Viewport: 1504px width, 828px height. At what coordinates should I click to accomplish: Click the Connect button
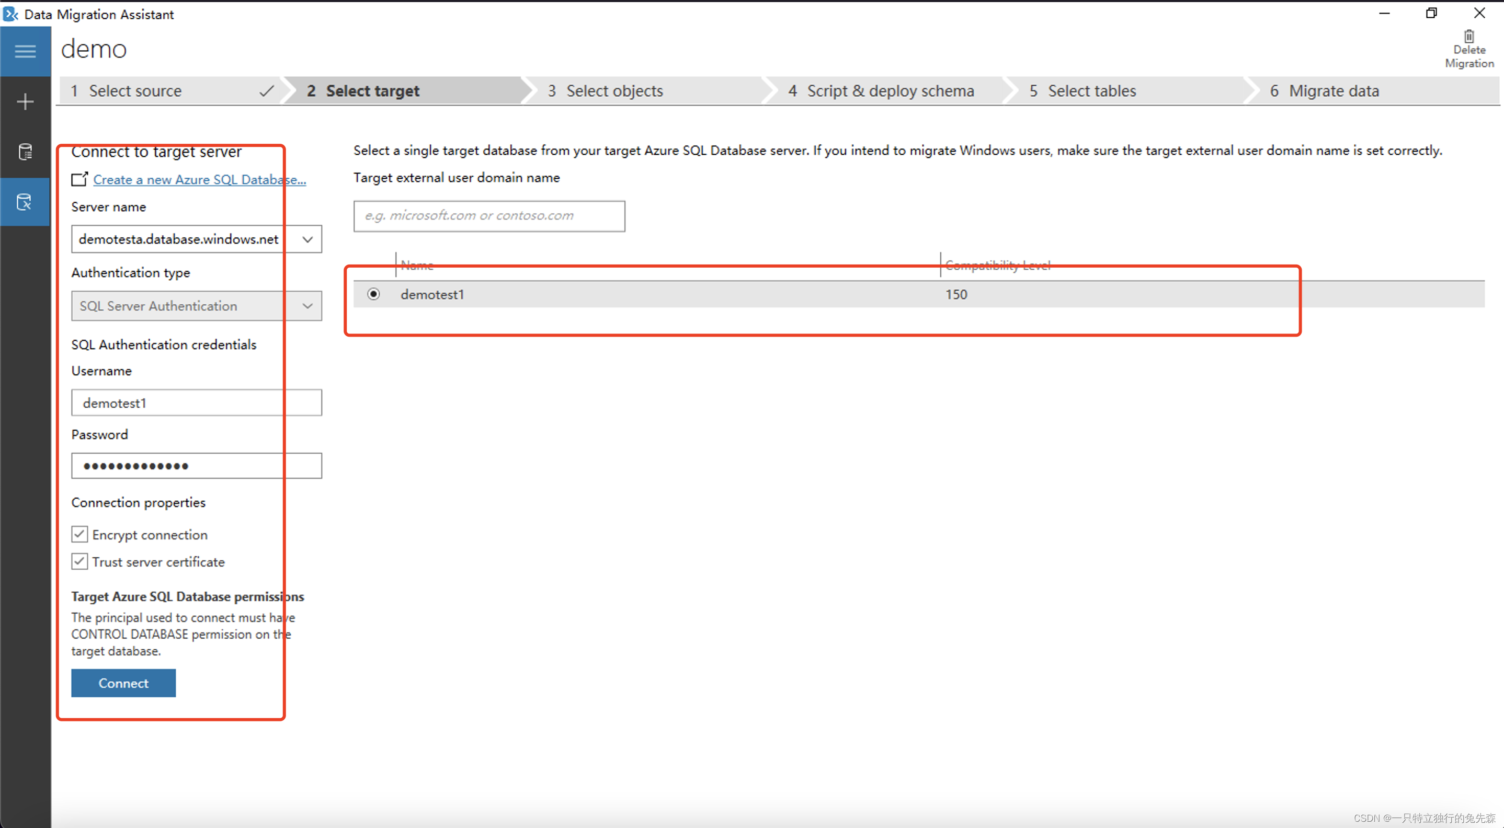[123, 683]
